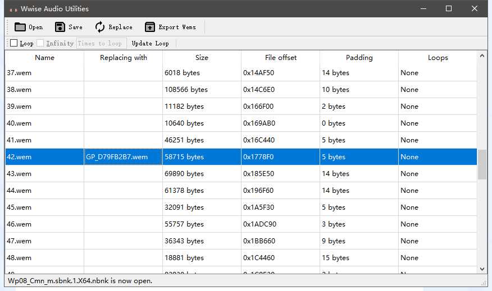Toggle the Infinity checkbox
492x291 pixels.
click(x=40, y=43)
